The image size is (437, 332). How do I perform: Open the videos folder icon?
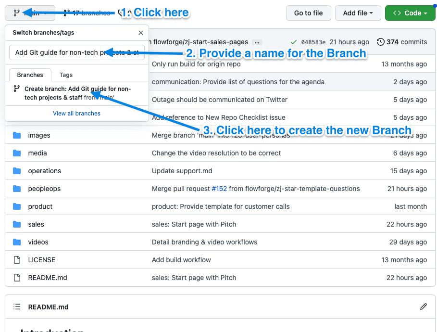(17, 242)
